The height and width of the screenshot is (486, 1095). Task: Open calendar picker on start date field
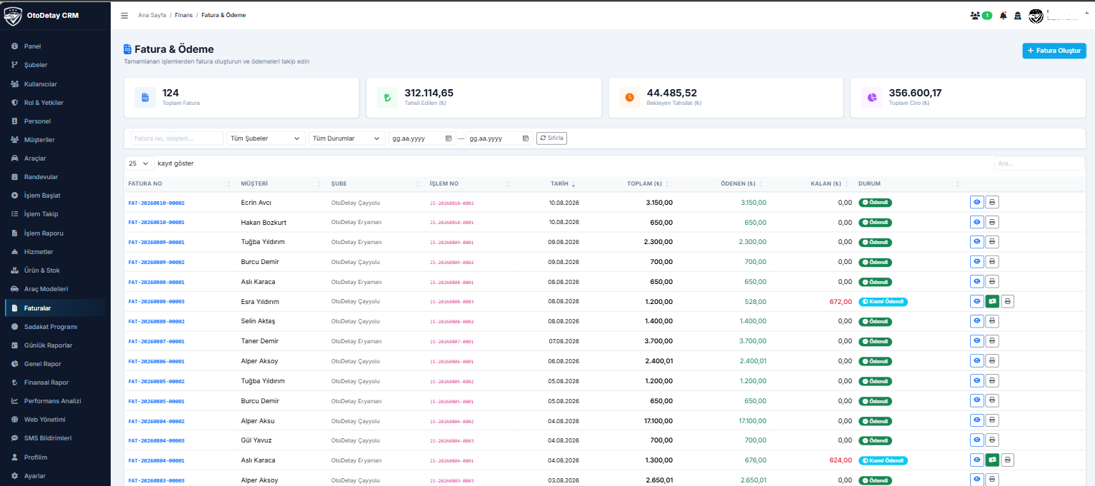click(x=448, y=138)
